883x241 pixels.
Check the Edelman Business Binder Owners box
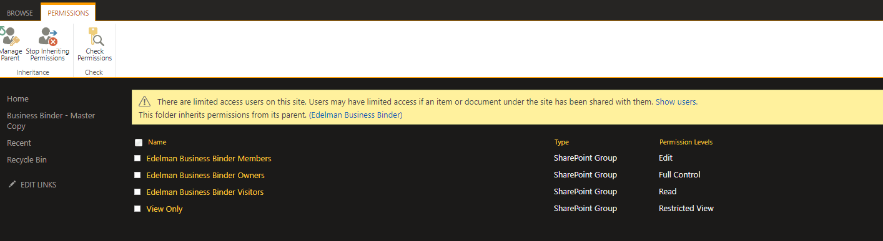point(137,175)
